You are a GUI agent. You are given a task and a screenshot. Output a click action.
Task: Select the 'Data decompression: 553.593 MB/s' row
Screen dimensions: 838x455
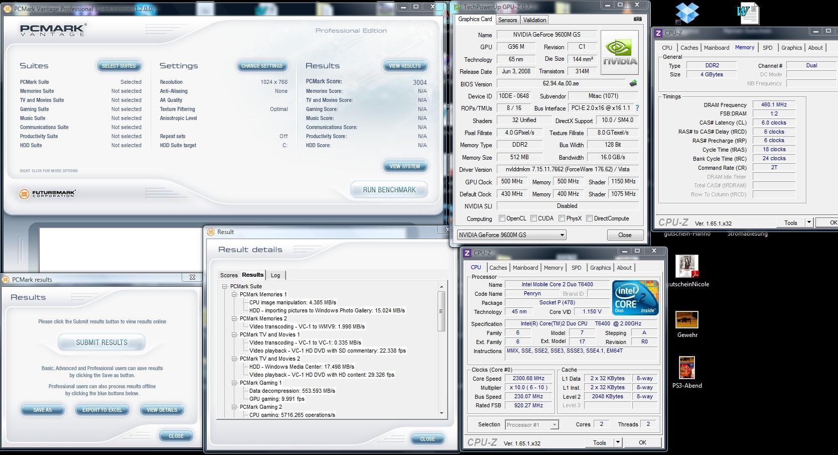(x=292, y=391)
